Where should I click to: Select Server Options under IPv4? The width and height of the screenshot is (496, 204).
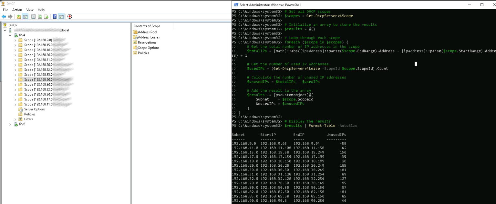pyautogui.click(x=35, y=109)
